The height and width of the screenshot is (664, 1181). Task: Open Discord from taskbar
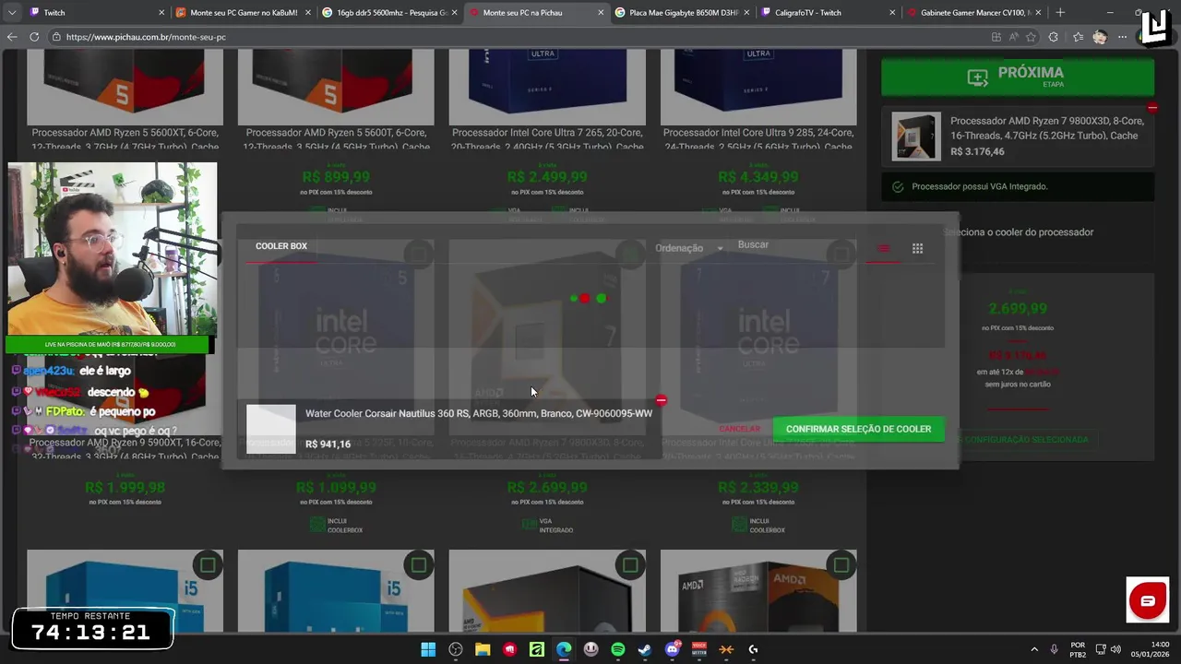(x=673, y=649)
